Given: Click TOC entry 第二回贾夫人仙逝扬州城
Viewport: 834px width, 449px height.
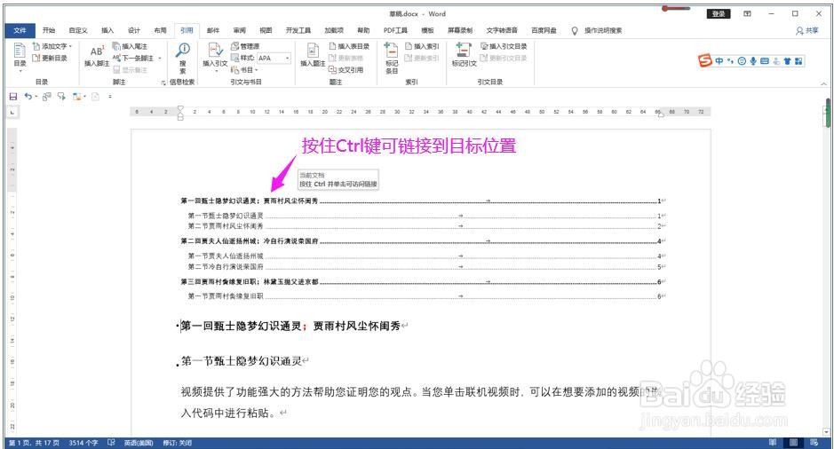Looking at the screenshot, I should [423, 241].
